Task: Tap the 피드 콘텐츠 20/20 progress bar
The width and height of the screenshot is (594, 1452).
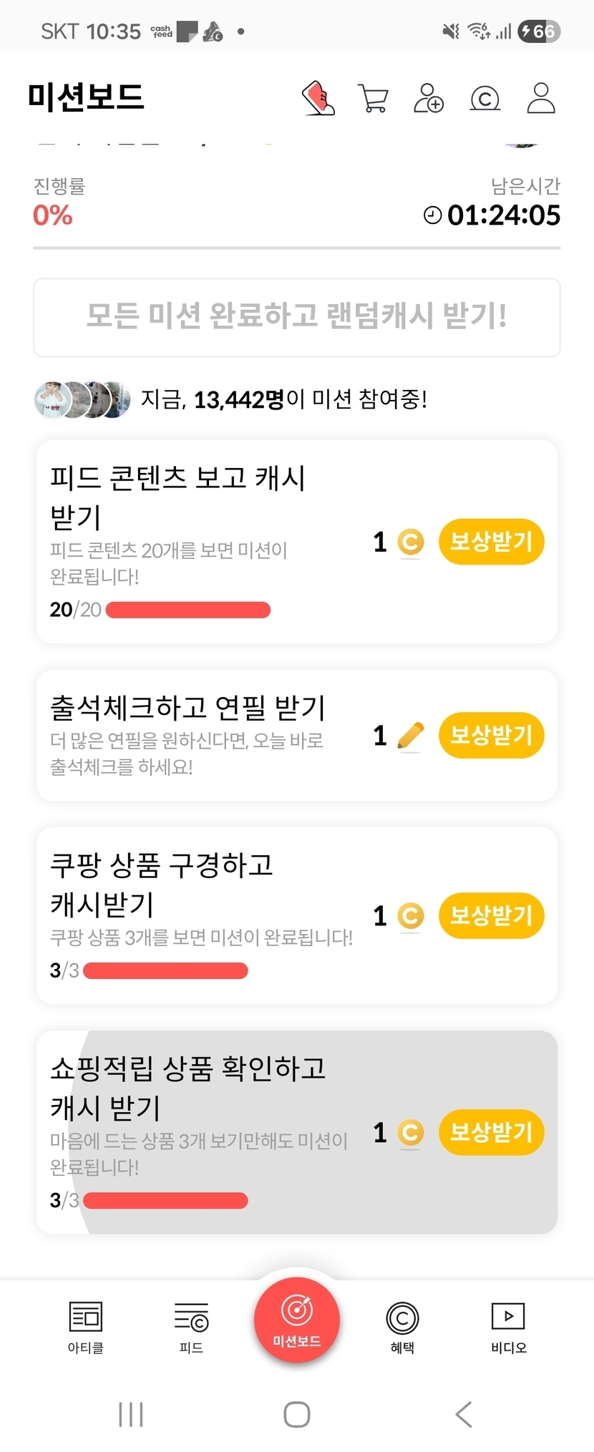Action: click(x=188, y=610)
